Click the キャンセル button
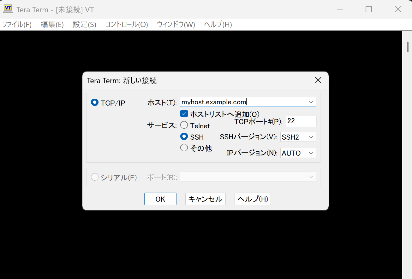Viewport: 412px width, 279px height. click(x=206, y=199)
